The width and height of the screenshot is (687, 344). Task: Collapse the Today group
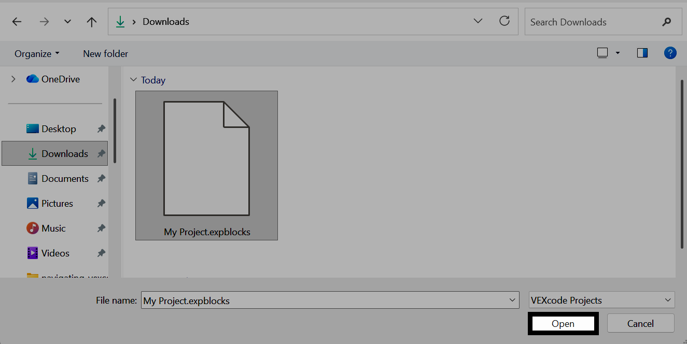click(x=134, y=80)
